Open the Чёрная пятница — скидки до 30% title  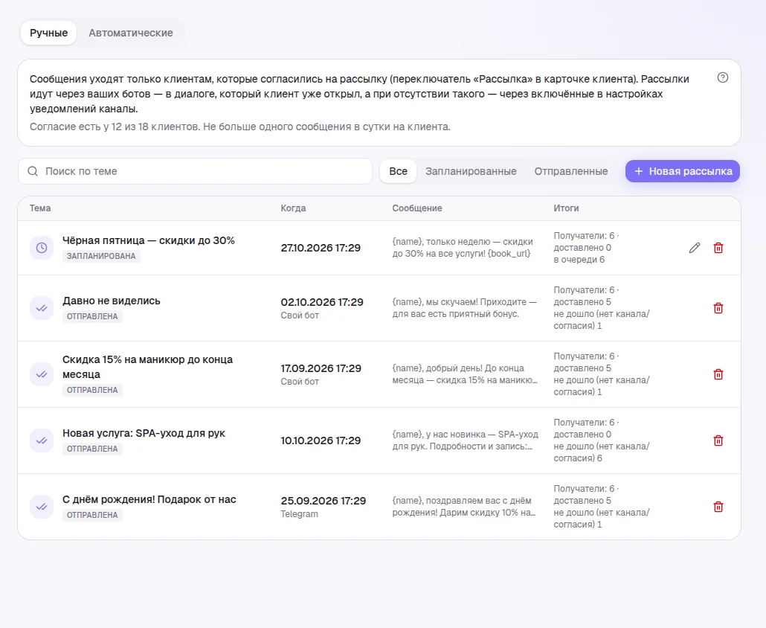149,240
